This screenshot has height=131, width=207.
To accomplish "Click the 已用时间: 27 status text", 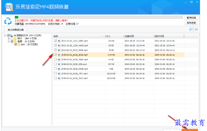I will point(72,24).
